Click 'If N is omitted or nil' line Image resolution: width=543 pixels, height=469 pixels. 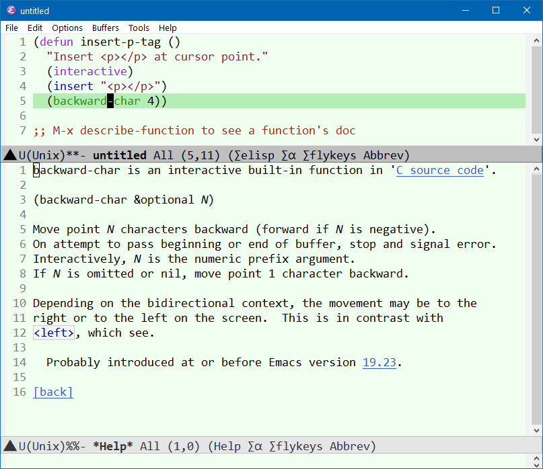[x=221, y=273]
